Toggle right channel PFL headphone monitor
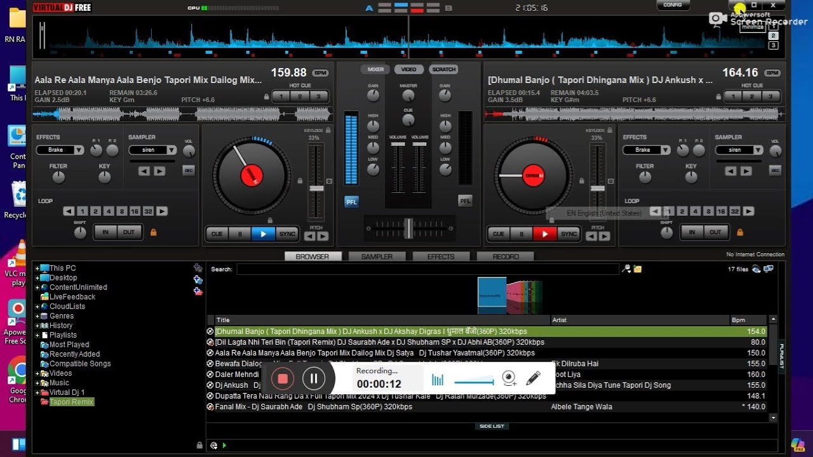The width and height of the screenshot is (813, 457). point(466,201)
